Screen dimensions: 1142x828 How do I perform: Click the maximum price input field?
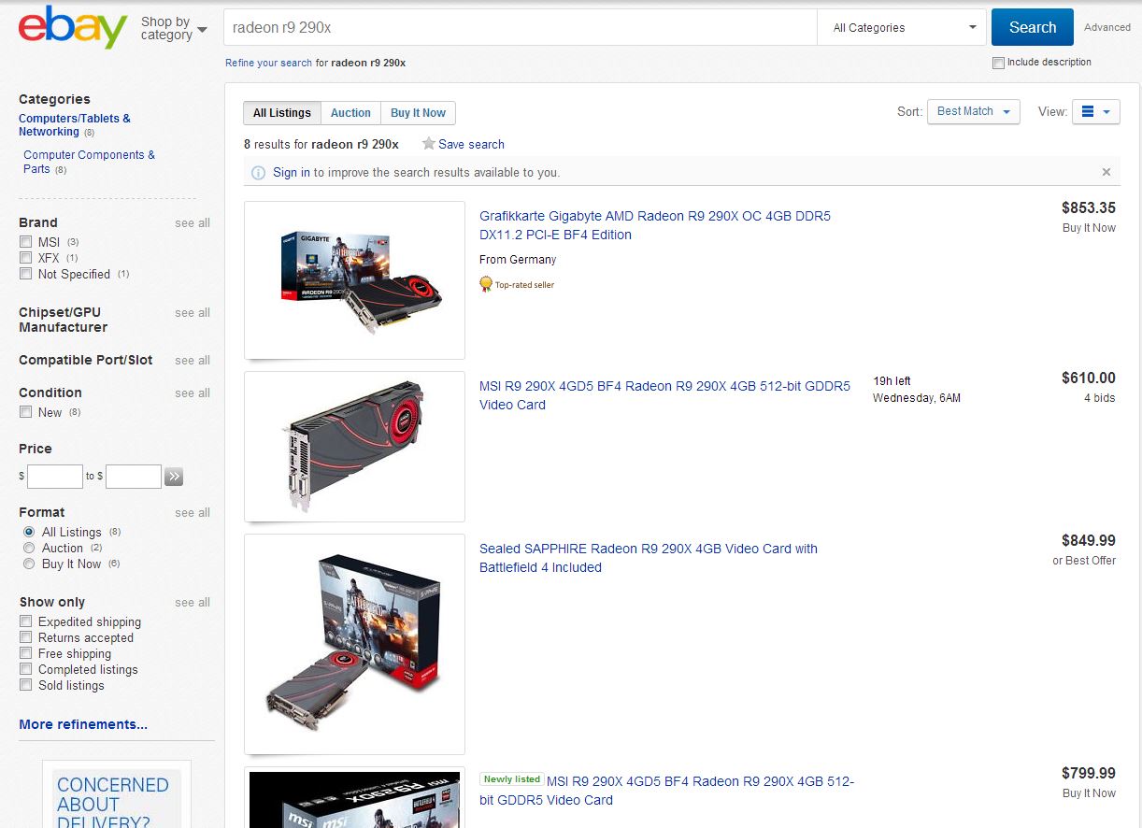[x=134, y=477]
